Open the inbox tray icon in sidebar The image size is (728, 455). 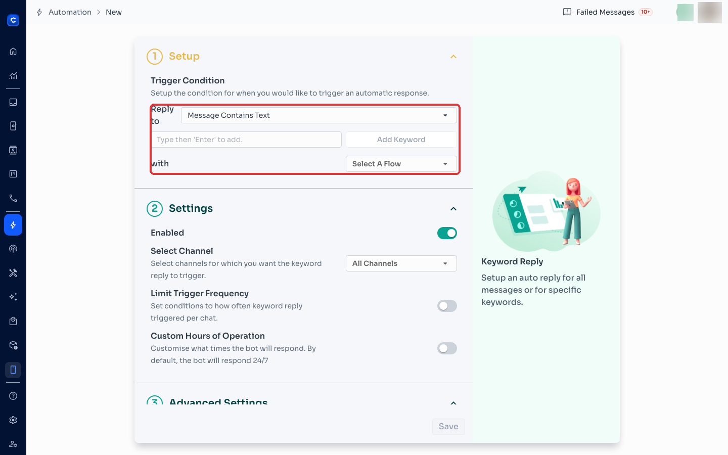13,102
